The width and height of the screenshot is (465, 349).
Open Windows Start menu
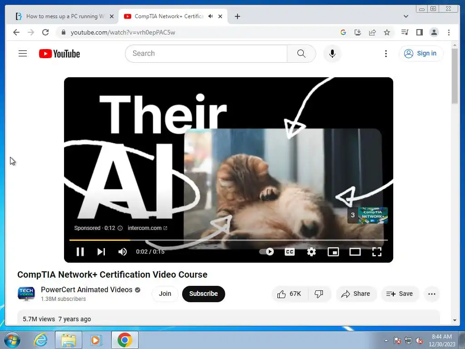click(12, 340)
